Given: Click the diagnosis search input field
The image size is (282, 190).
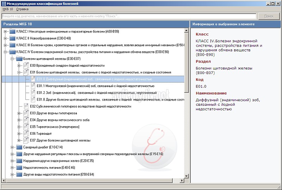Looking at the screenshot, I should [129, 16].
